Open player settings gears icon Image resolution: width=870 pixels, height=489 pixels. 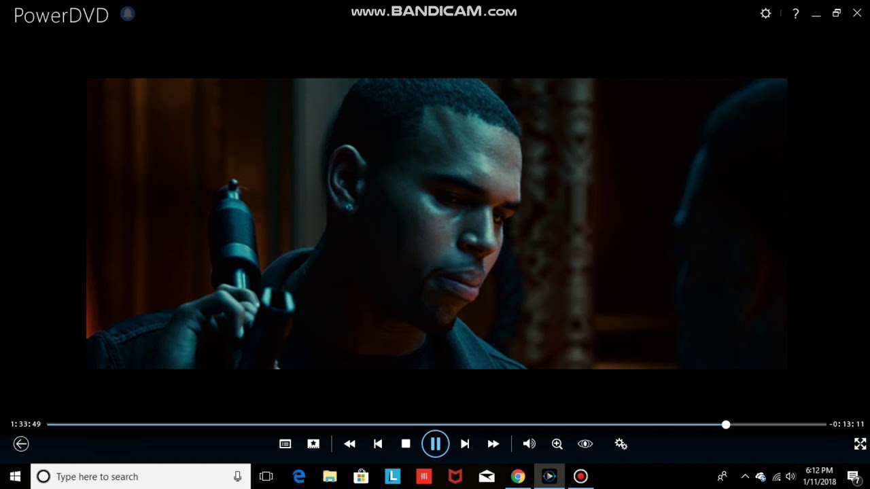point(621,443)
